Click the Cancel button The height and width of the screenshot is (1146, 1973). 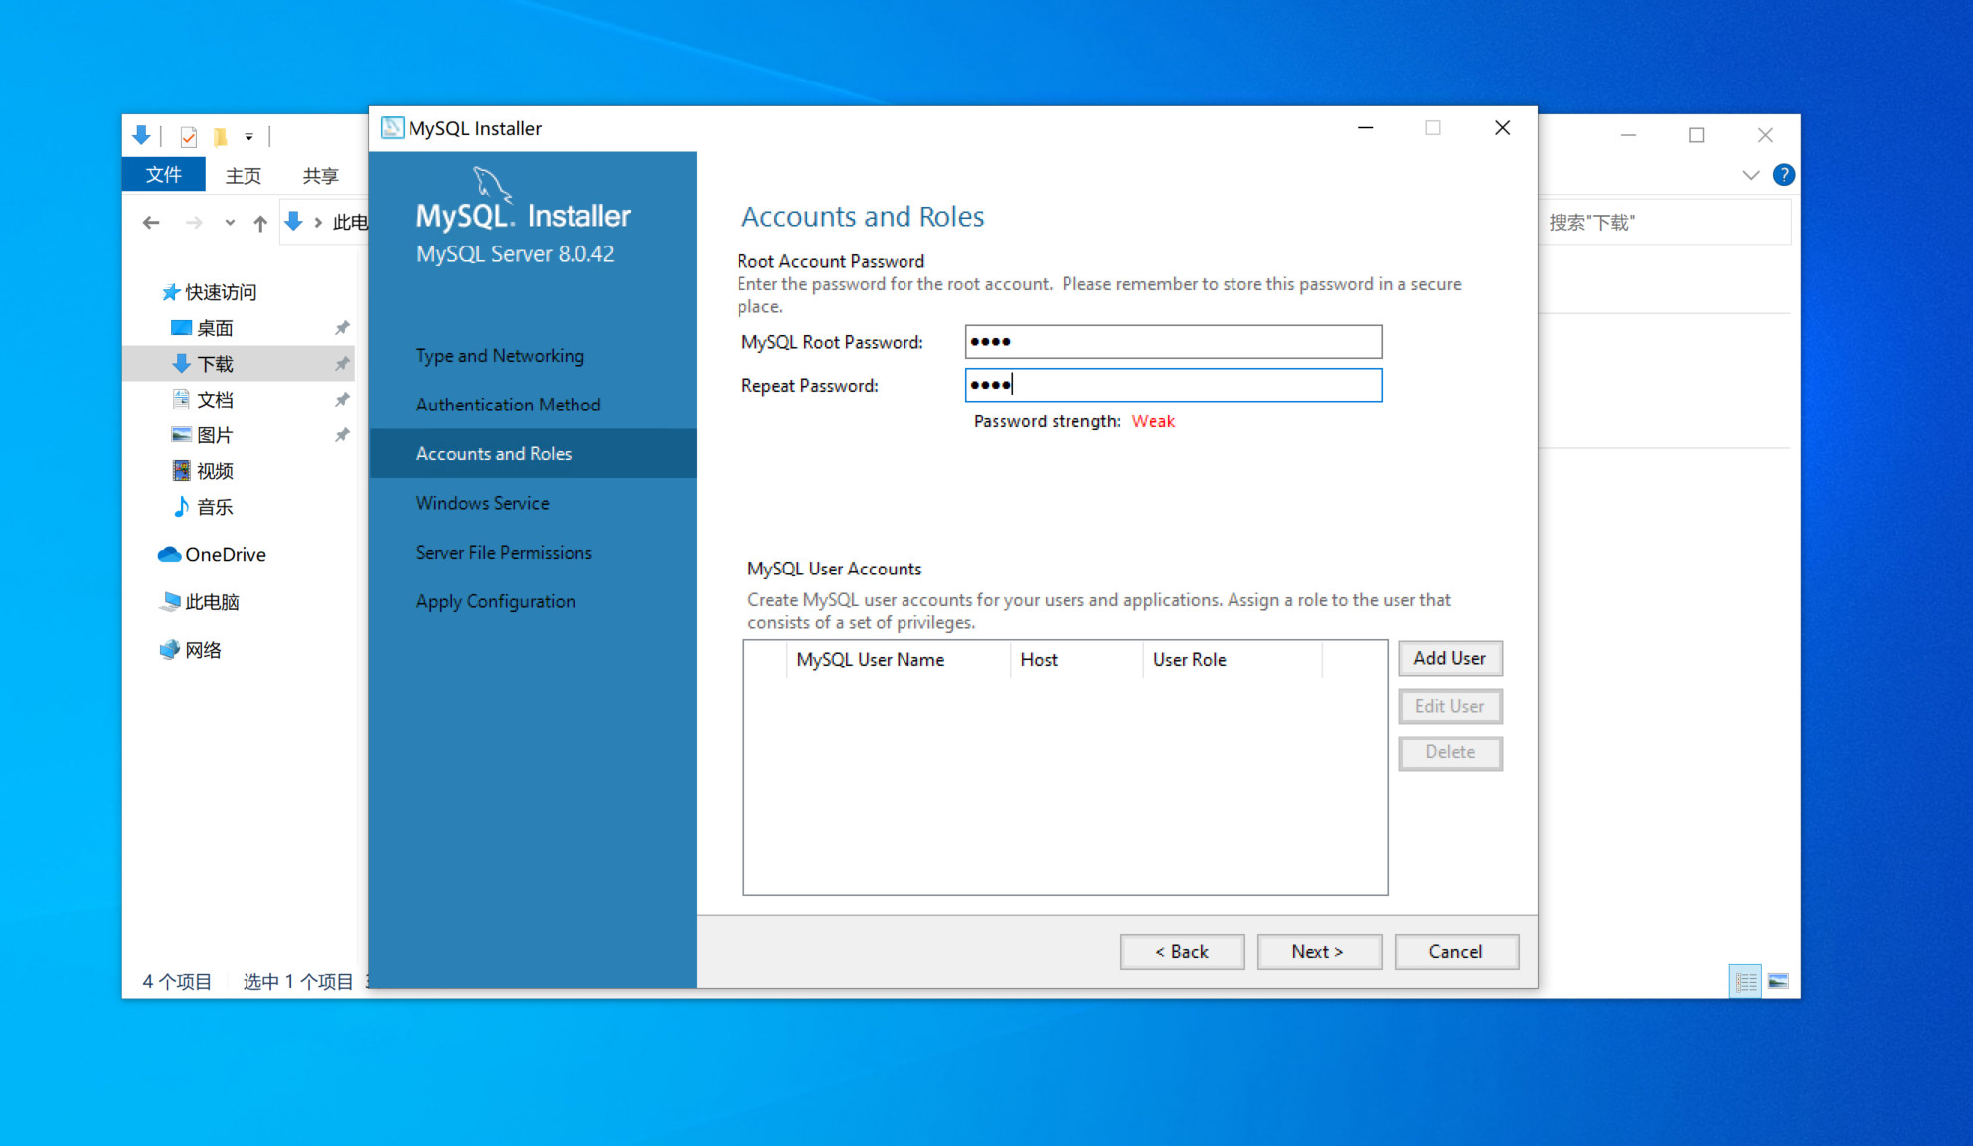pos(1455,952)
